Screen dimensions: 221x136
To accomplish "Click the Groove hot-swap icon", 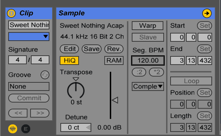I will [x=45, y=75].
